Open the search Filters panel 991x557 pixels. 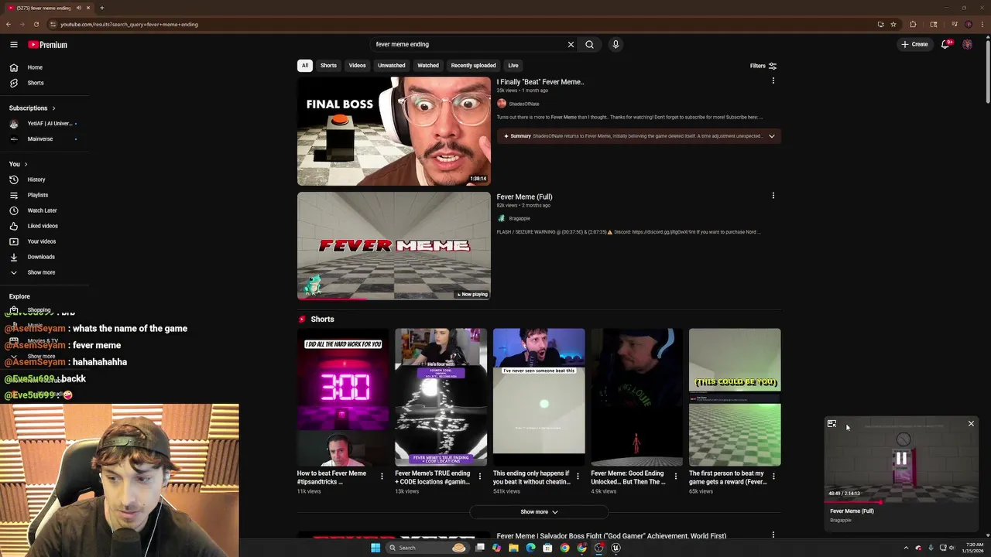[763, 66]
